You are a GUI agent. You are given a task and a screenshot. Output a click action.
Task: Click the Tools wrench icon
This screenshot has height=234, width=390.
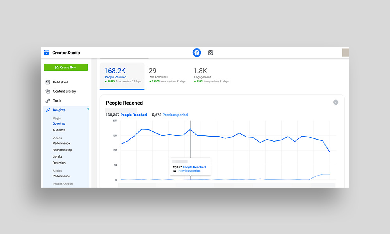(x=48, y=101)
